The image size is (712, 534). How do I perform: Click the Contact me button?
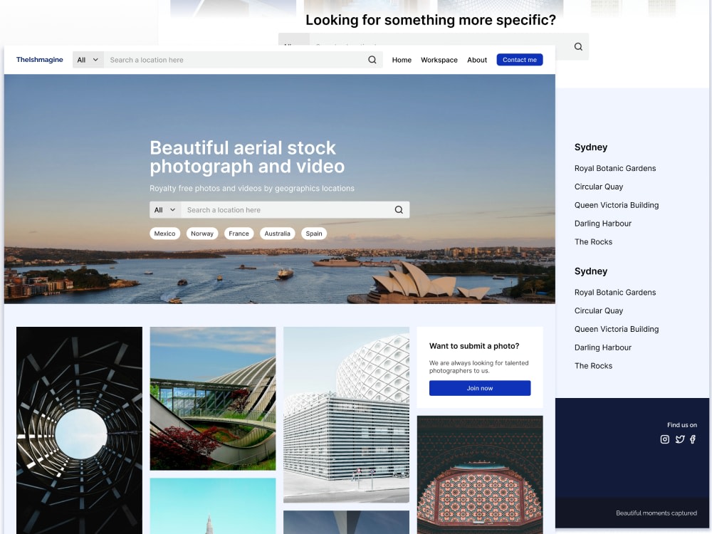[x=520, y=60]
